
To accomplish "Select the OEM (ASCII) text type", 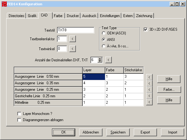I will pos(104,33).
